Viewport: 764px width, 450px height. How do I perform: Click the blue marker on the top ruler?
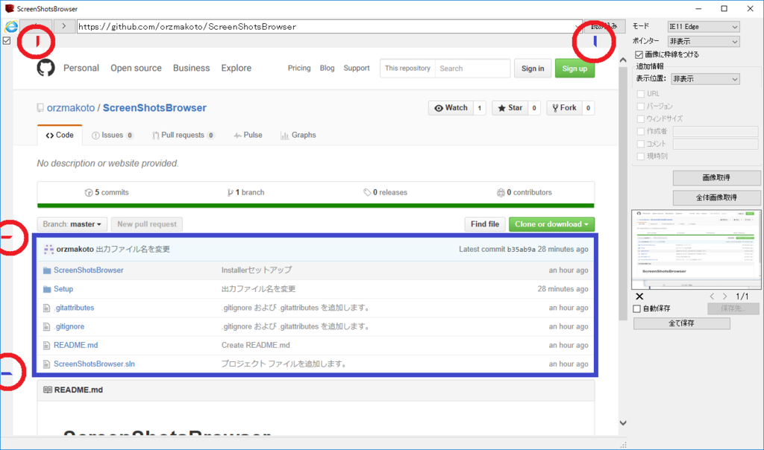tap(595, 42)
